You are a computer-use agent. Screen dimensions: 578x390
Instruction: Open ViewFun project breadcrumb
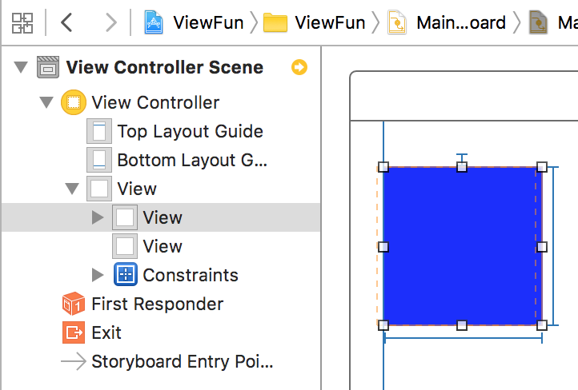(x=208, y=23)
